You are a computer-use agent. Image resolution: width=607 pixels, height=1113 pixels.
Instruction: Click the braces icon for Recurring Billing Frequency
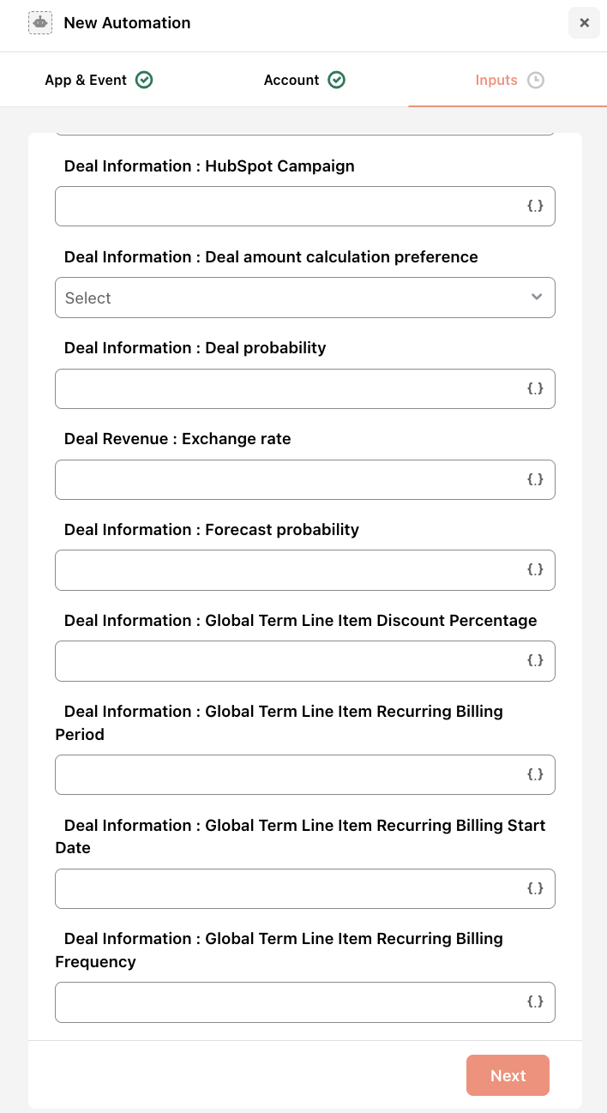(535, 1002)
